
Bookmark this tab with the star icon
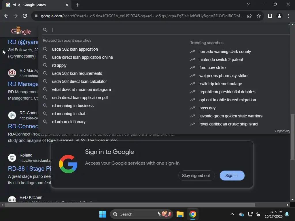point(259,16)
